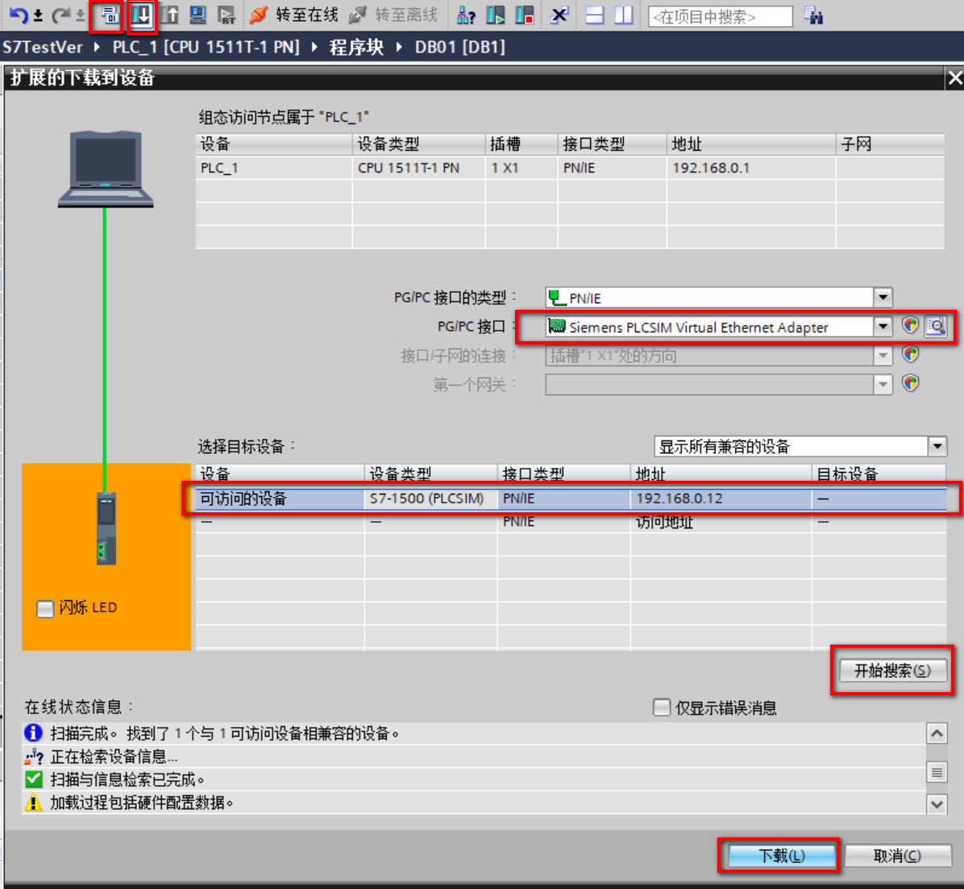Click the DB01 [DB1] breadcrumb

coord(460,48)
